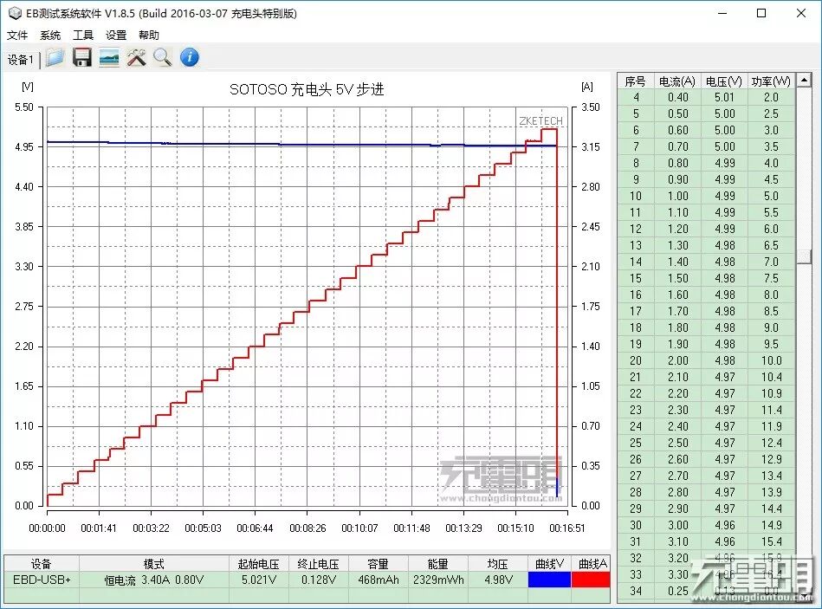Click power value 14.9 in table
The height and width of the screenshot is (609, 822).
771,525
